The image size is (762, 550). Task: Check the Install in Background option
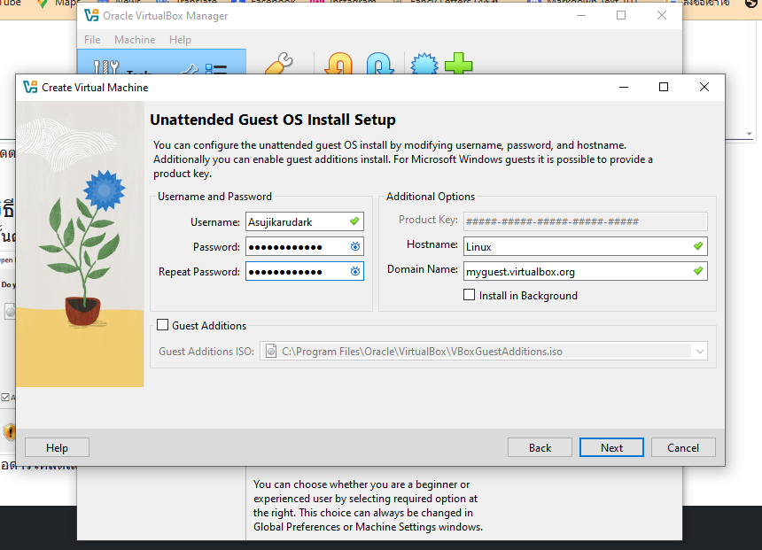(470, 296)
